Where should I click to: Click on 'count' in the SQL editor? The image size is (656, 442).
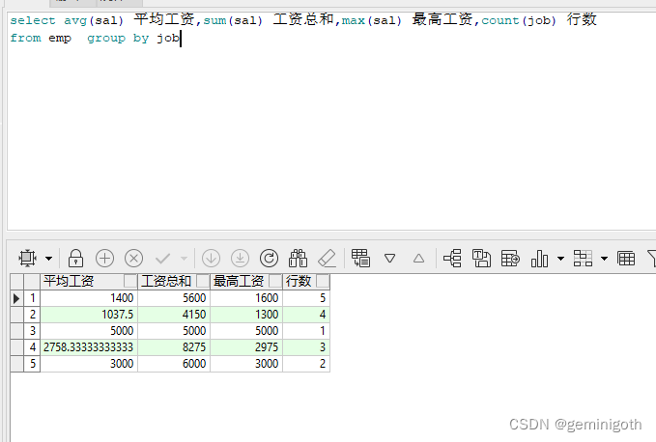click(499, 20)
